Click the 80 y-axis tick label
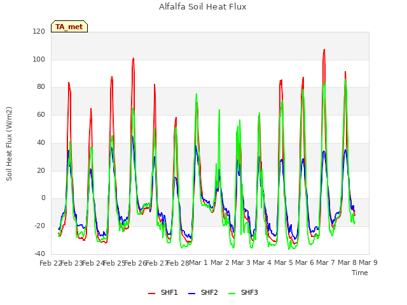 pos(41,87)
